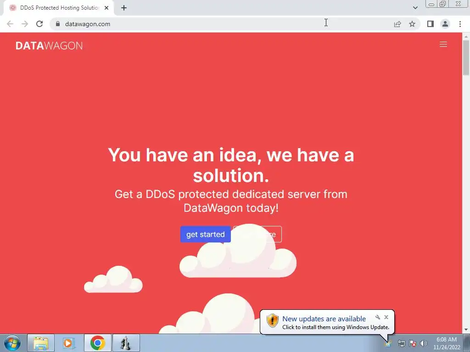Switch to Chrome in the taskbar
This screenshot has width=470, height=352.
pos(97,343)
